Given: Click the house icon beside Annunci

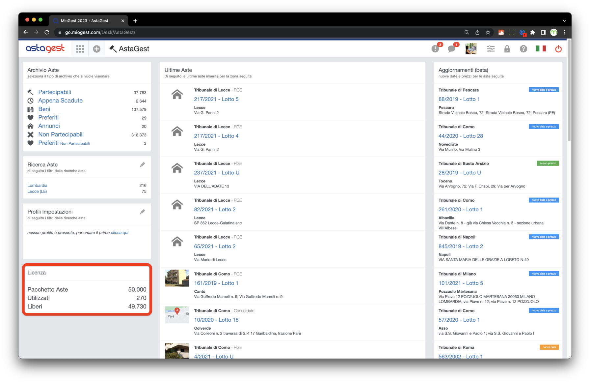Looking at the screenshot, I should [x=30, y=126].
